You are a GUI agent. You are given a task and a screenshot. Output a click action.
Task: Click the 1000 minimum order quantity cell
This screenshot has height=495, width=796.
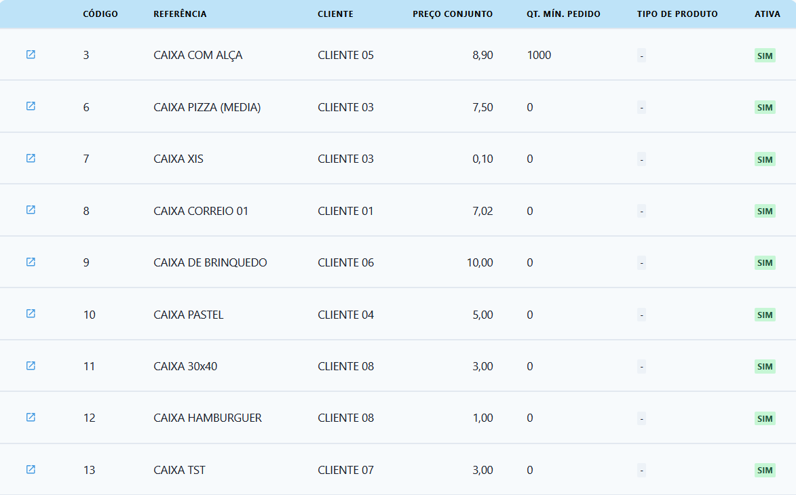point(539,55)
